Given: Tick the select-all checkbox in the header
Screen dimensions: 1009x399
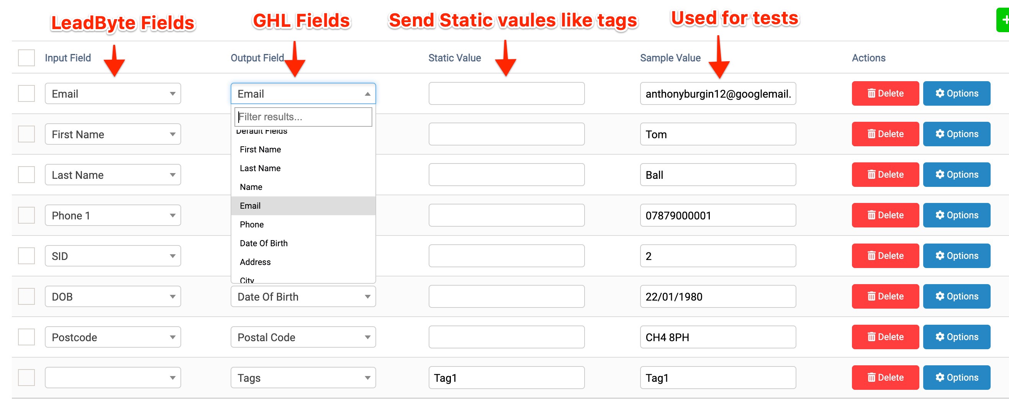Looking at the screenshot, I should click(x=26, y=57).
